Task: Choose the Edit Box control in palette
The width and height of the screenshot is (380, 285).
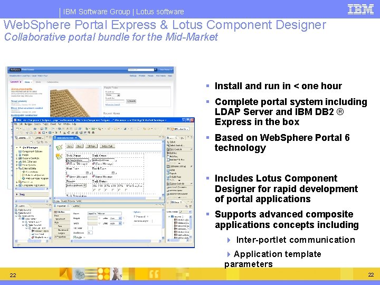Action: pos(172,153)
